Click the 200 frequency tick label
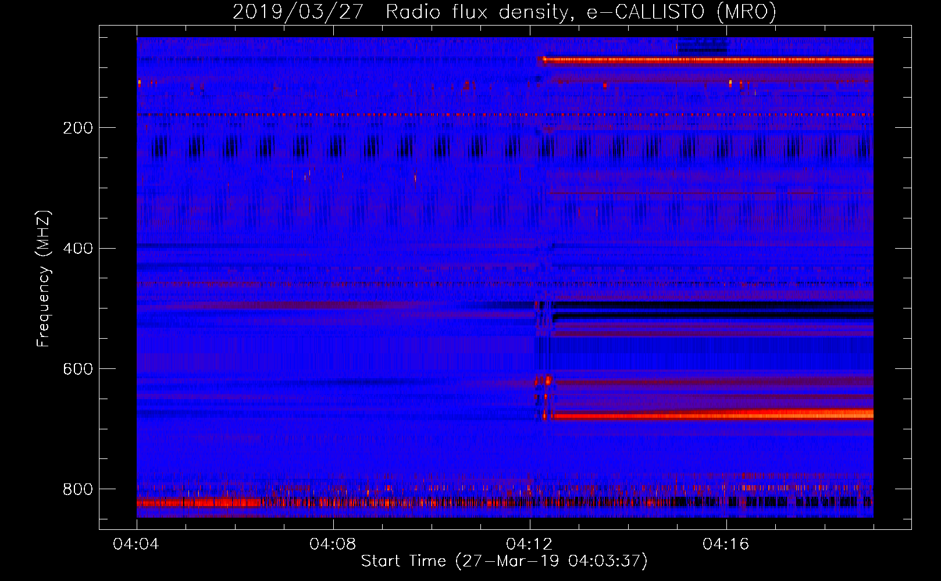Viewport: 941px width, 581px height. (78, 128)
